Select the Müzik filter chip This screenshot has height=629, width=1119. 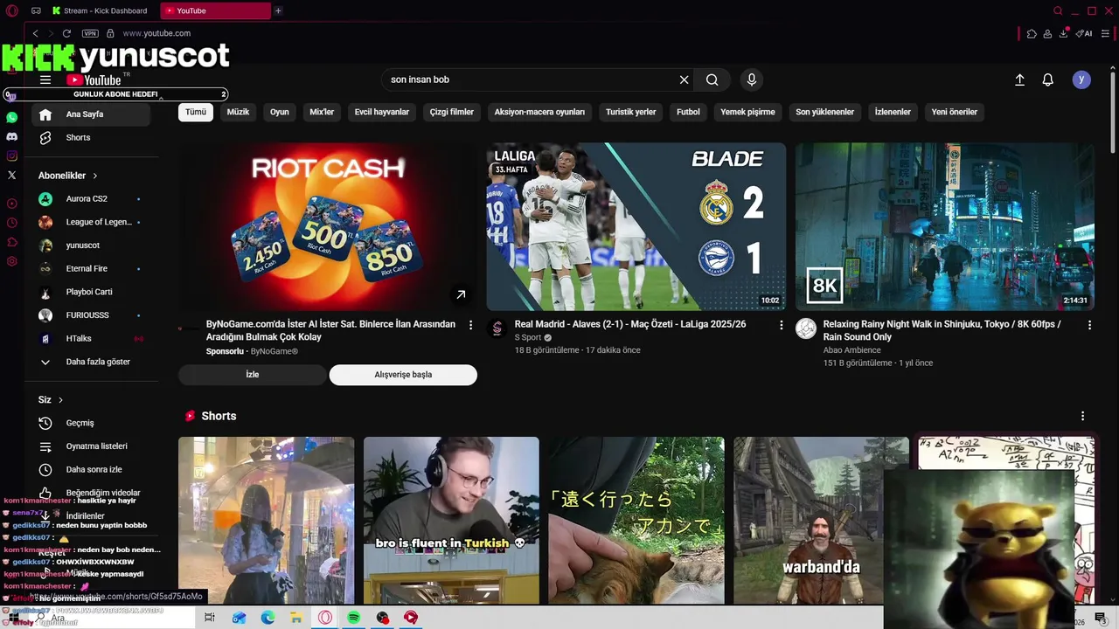coord(238,112)
